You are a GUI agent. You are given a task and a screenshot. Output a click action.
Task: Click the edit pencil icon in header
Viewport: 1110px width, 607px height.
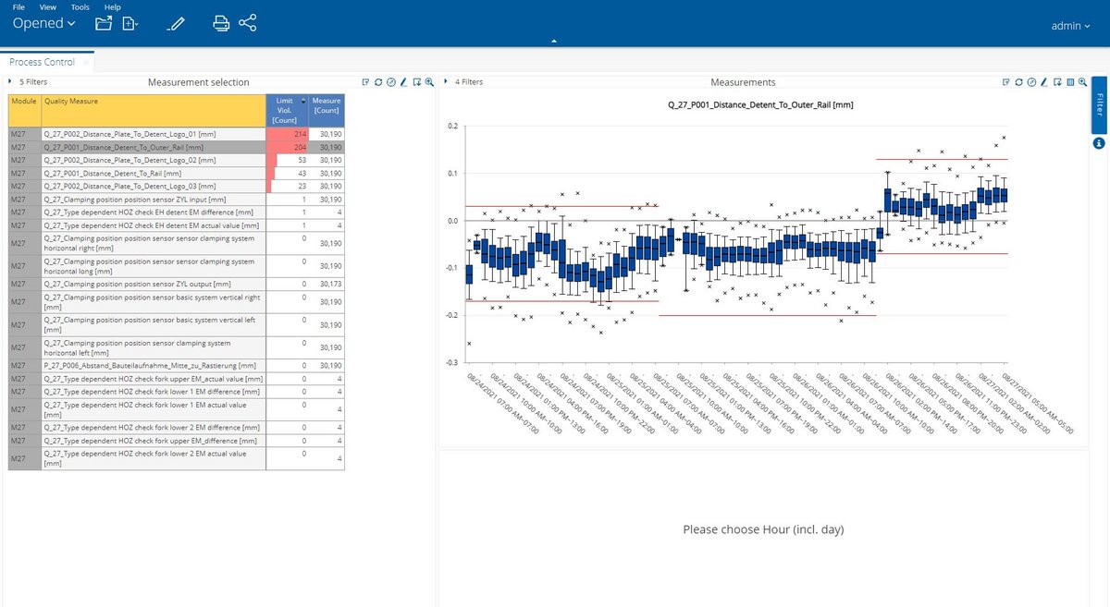(x=176, y=24)
